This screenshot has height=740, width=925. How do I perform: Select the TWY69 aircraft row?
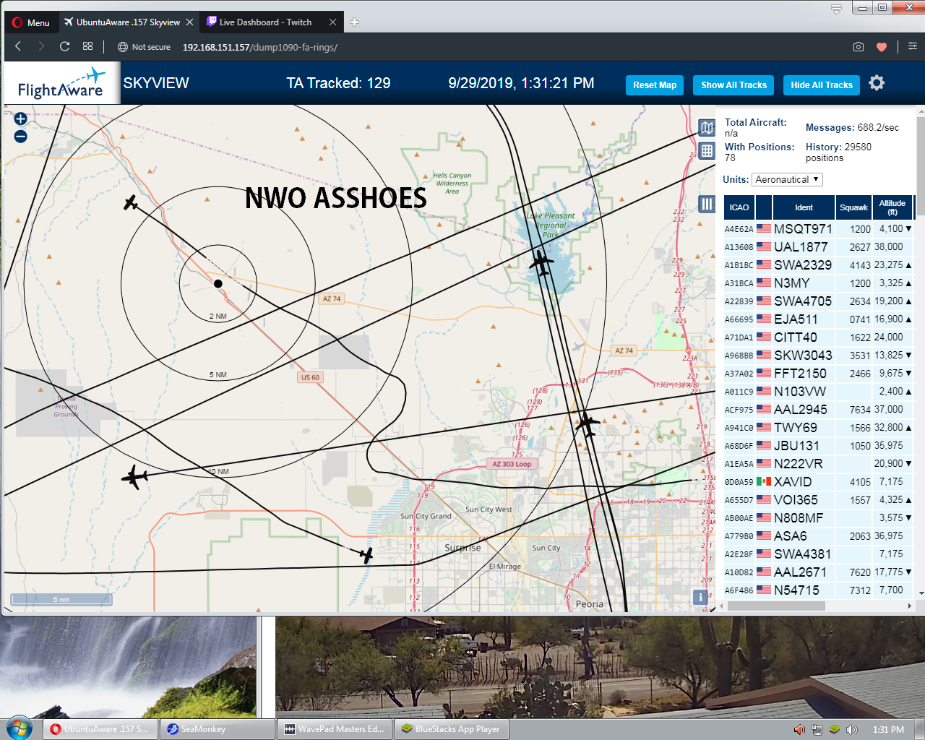coord(818,428)
